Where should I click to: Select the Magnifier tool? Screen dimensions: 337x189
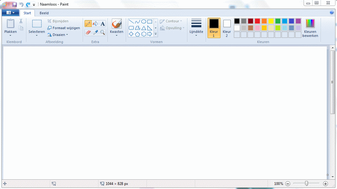pos(103,32)
